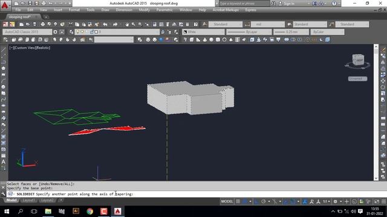Click the Undo arrow icon

click(x=105, y=24)
